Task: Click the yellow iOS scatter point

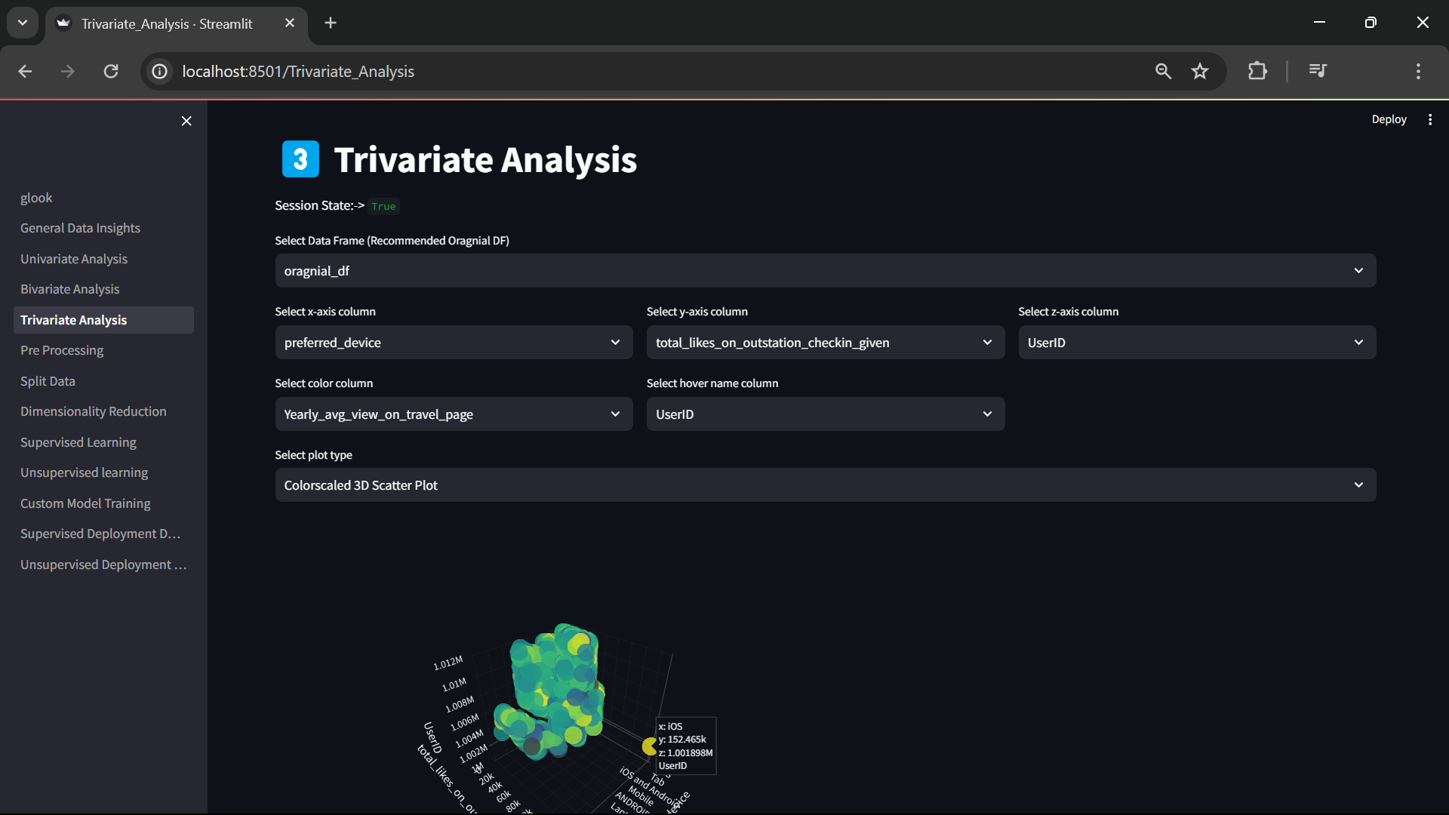Action: tap(648, 746)
